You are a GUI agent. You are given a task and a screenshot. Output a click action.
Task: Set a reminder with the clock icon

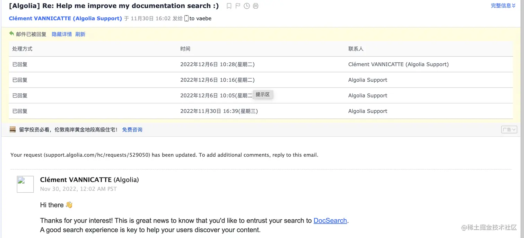pos(247,6)
